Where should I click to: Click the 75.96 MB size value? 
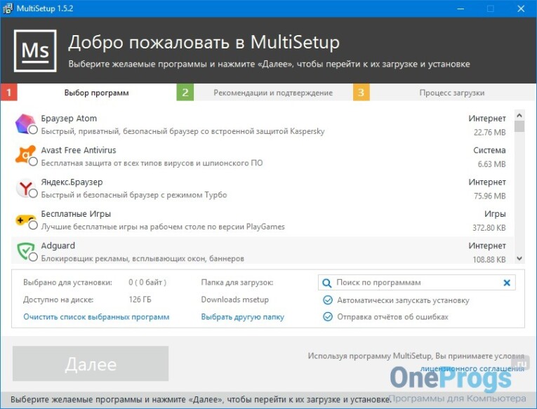[x=489, y=196]
